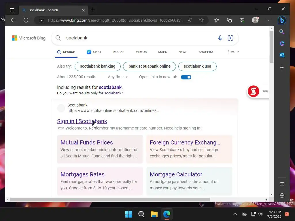The width and height of the screenshot is (295, 221).
Task: Show results only for sociabank
Action: pos(113,93)
